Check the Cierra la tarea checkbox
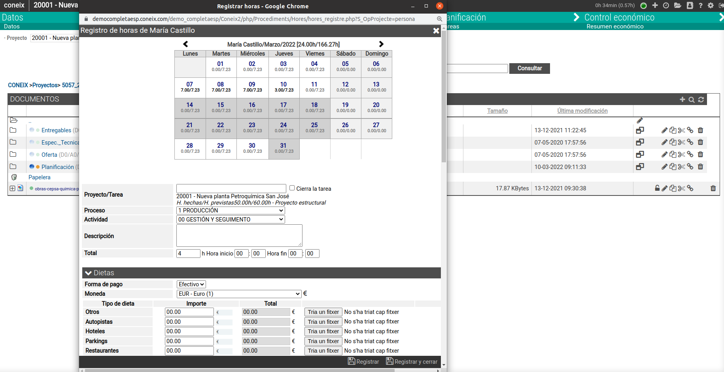724x372 pixels. (292, 188)
